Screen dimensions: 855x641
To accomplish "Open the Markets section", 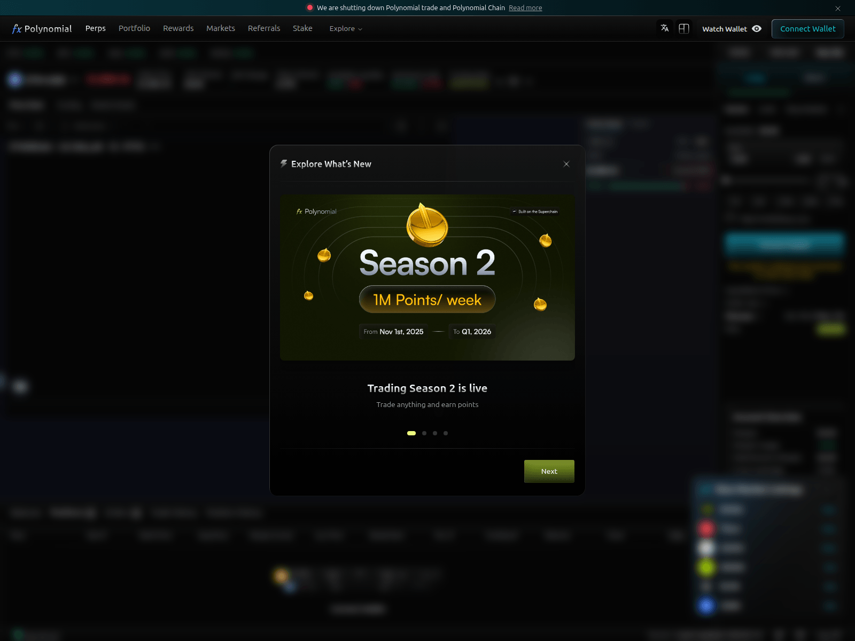I will (221, 28).
